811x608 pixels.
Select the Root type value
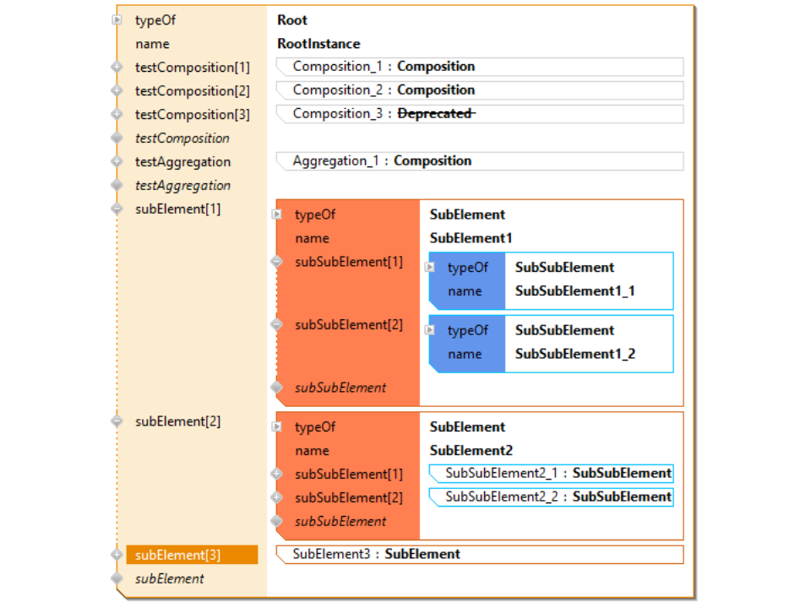[x=292, y=20]
